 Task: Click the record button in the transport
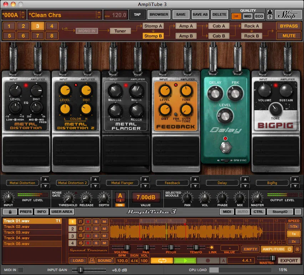click(208, 261)
